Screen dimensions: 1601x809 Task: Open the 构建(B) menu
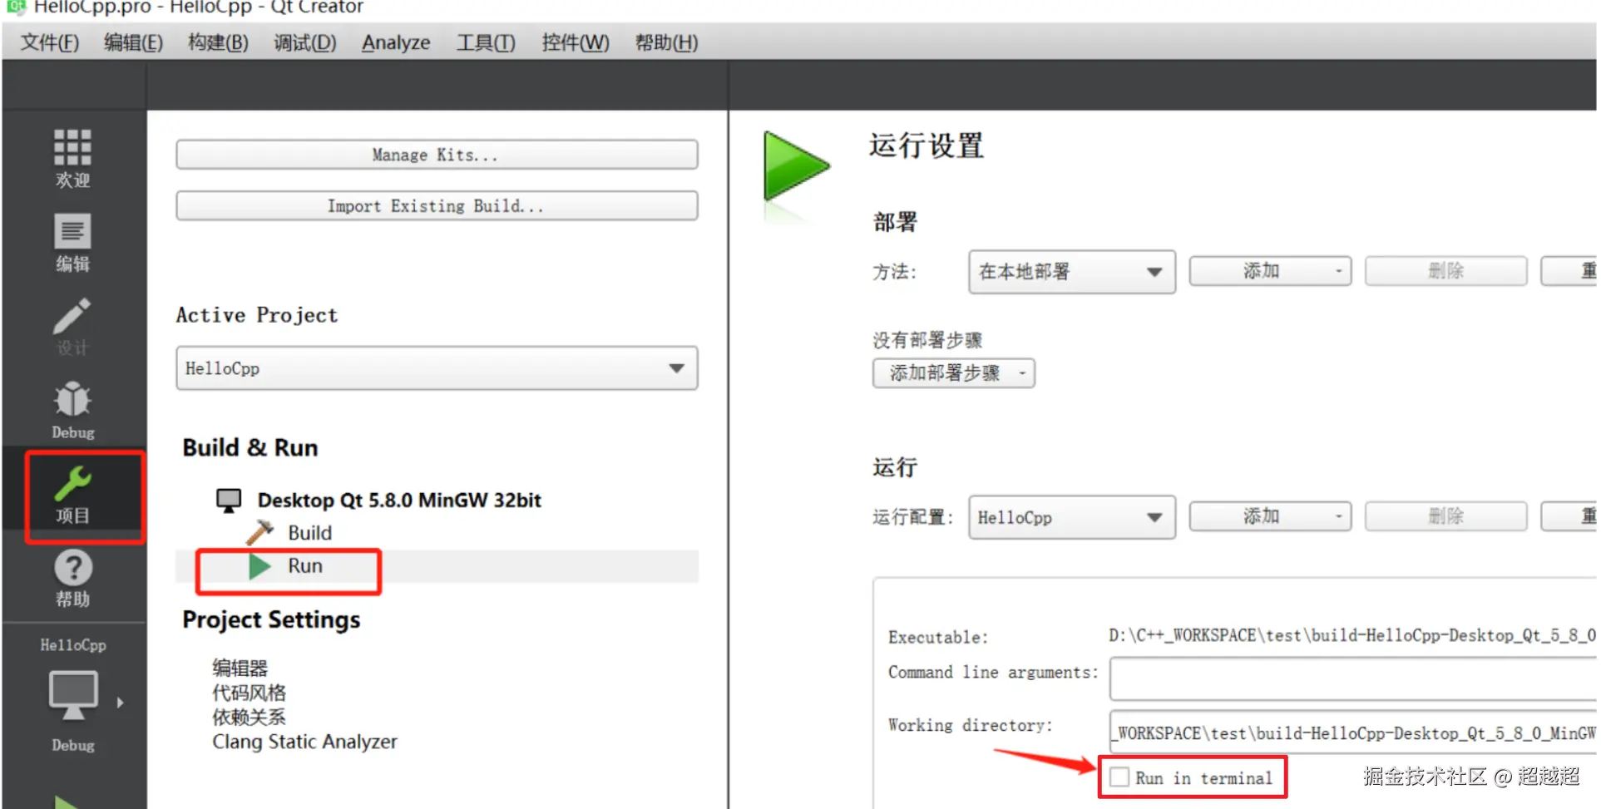(218, 42)
